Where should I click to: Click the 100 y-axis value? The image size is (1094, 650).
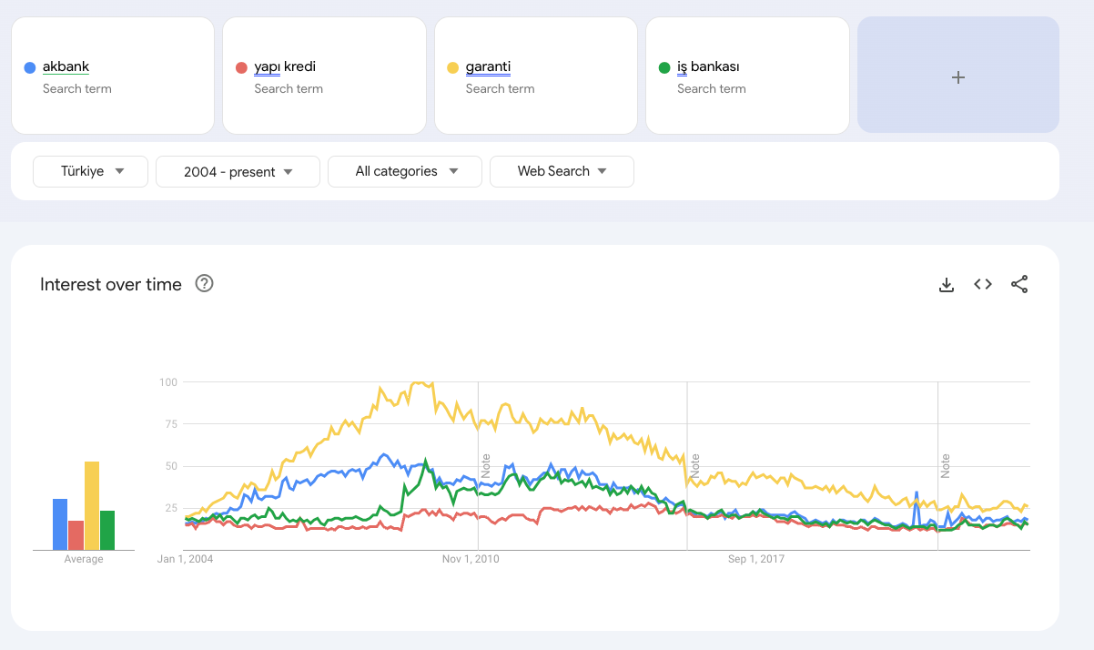pos(168,381)
